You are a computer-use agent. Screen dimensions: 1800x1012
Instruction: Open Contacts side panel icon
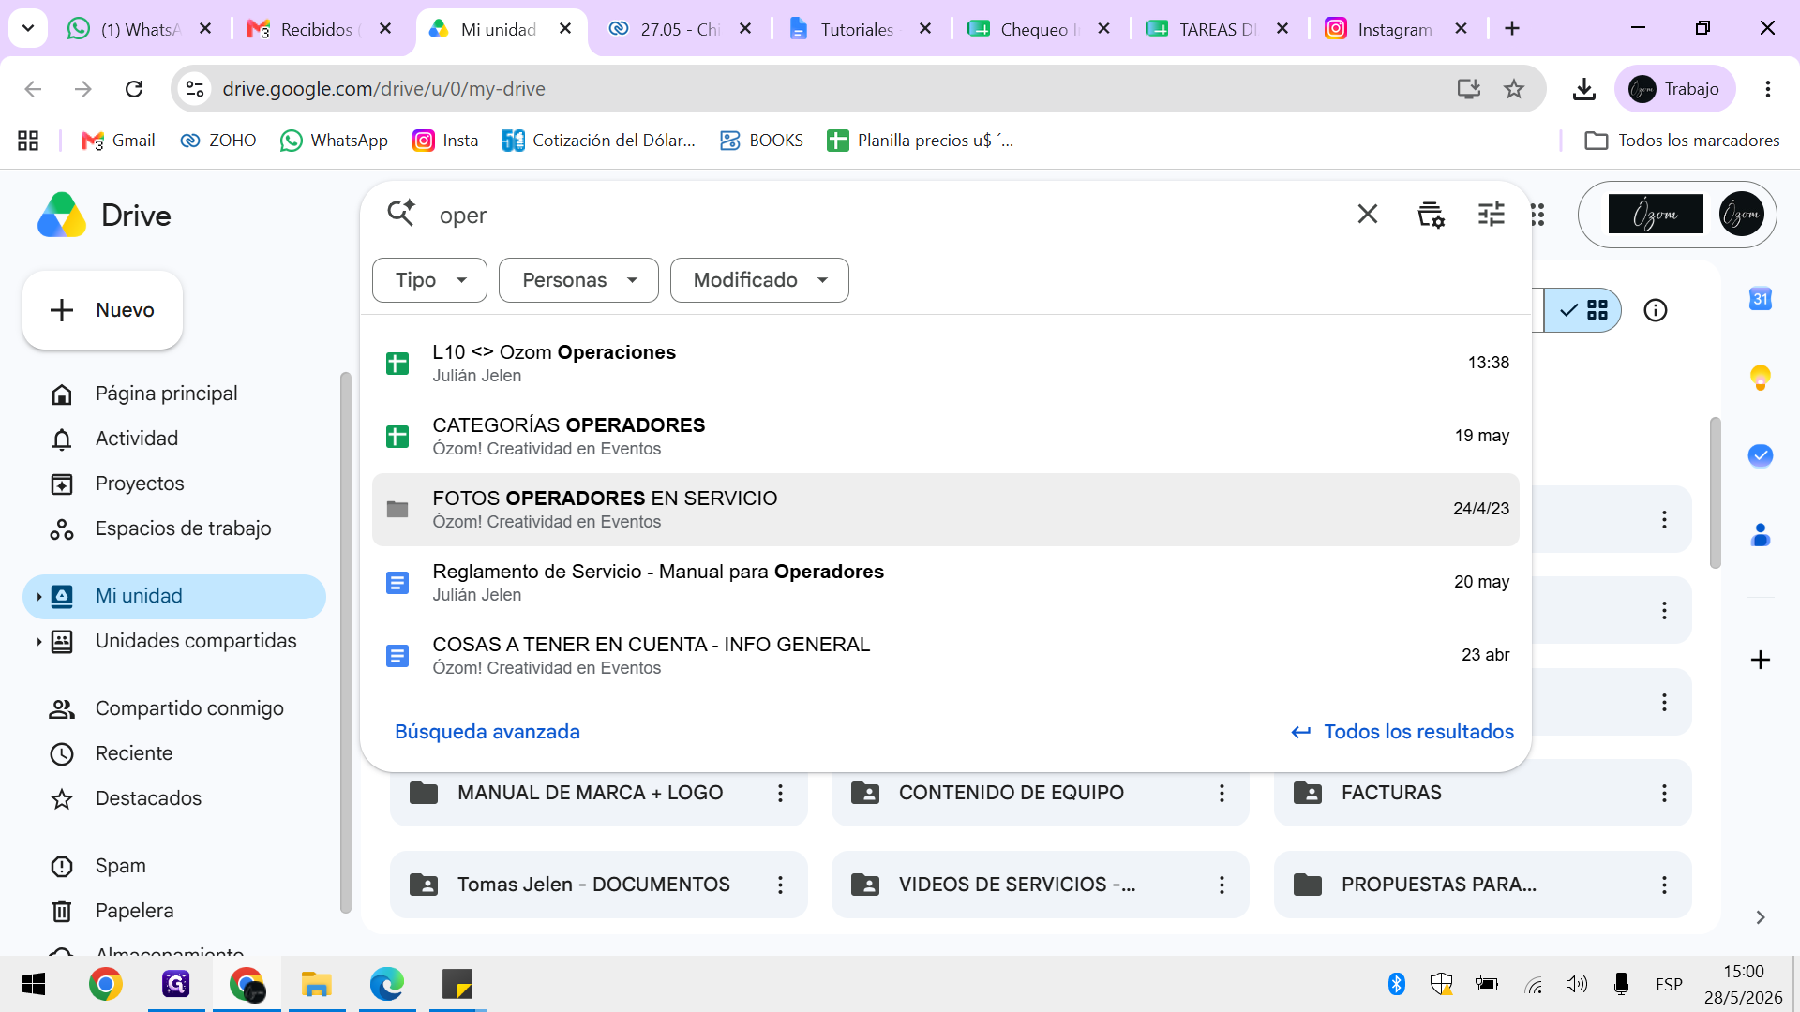[1761, 535]
